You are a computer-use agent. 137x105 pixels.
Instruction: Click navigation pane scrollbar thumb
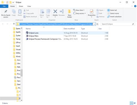pyautogui.click(x=22, y=73)
